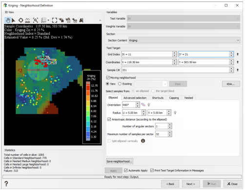
Task: Select the Existing neighborhood radio button
Action: (120, 84)
